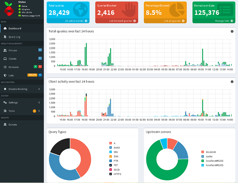The image size is (238, 183).
Task: Click the Tools wrench icon
Action: tap(5, 111)
